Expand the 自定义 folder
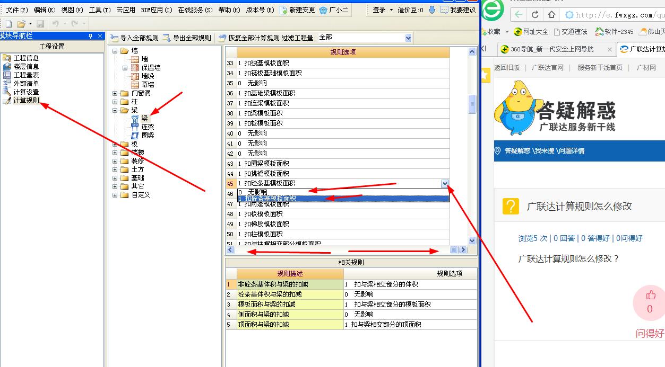The height and width of the screenshot is (367, 665). [x=115, y=195]
